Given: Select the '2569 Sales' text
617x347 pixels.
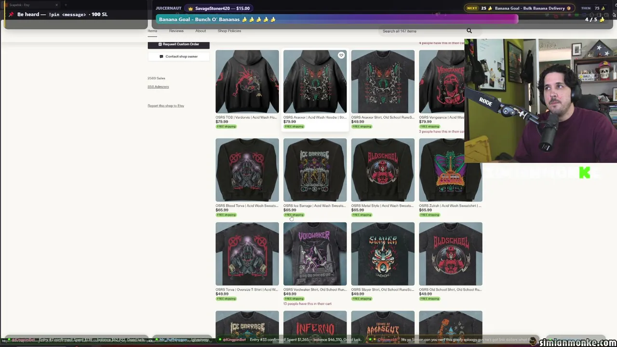Looking at the screenshot, I should click(x=156, y=78).
